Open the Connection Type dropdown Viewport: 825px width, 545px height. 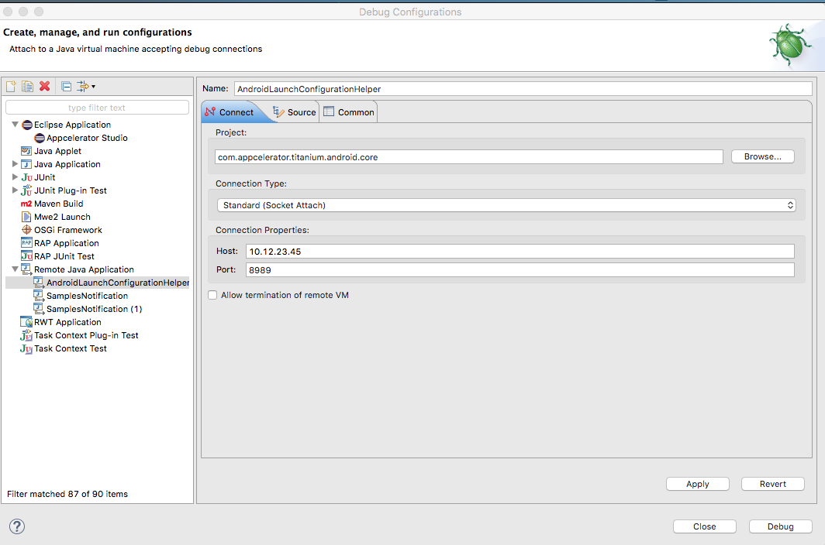[504, 204]
